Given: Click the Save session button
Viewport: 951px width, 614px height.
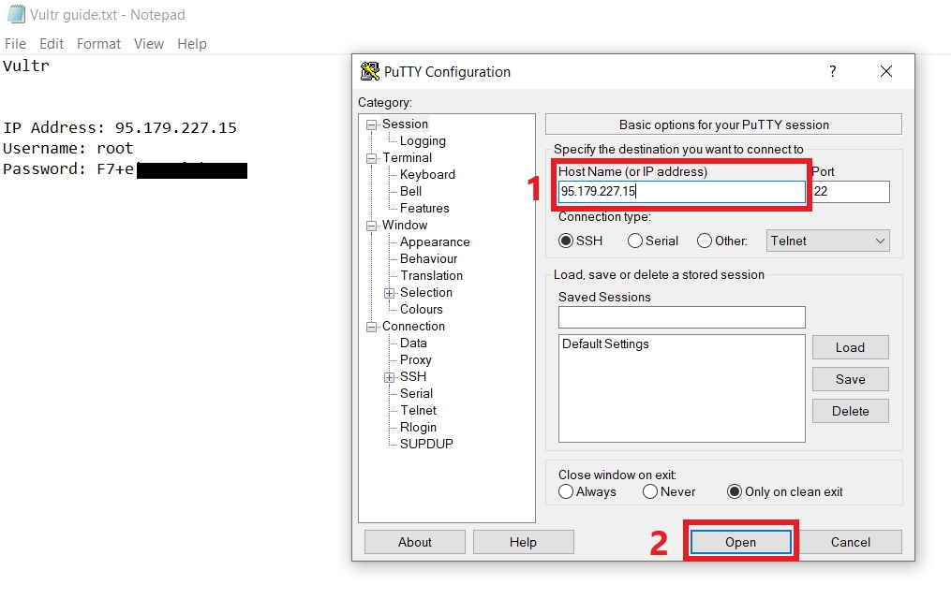Looking at the screenshot, I should coord(851,379).
